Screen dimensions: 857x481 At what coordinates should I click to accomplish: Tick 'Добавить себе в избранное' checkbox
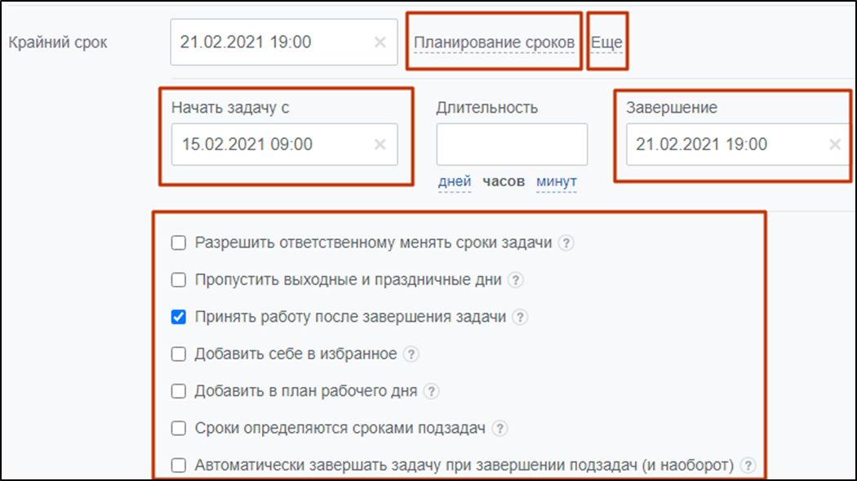[x=178, y=354]
